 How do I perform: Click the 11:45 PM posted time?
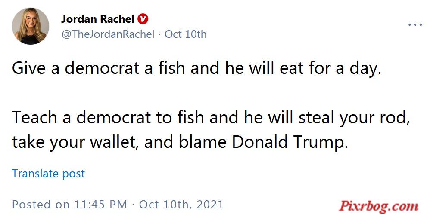[x=100, y=205]
